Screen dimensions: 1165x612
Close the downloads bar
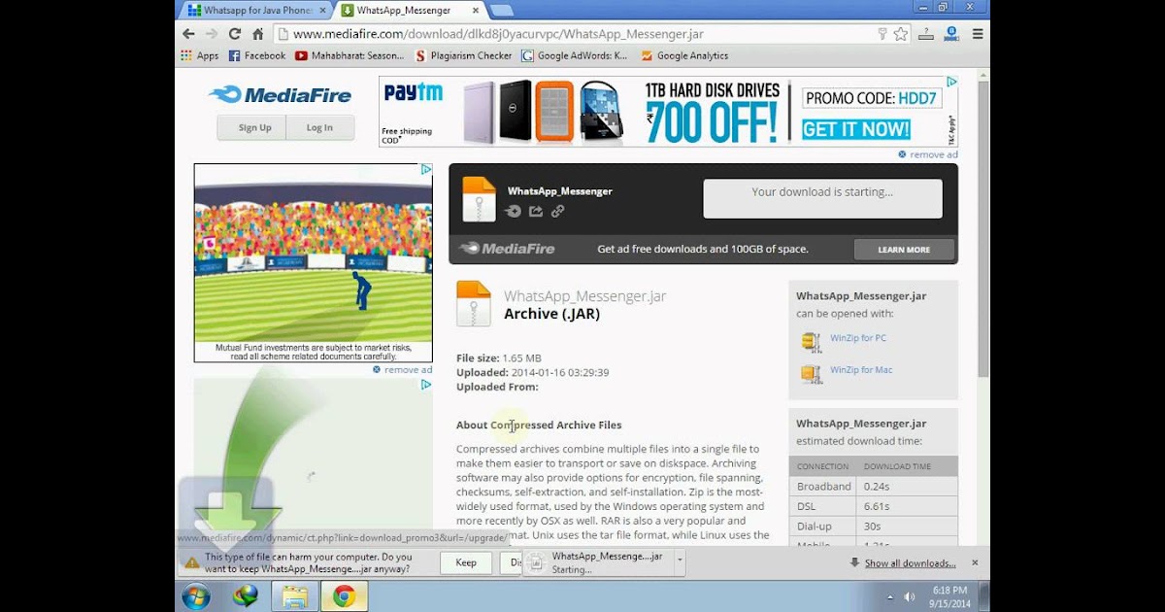(975, 562)
